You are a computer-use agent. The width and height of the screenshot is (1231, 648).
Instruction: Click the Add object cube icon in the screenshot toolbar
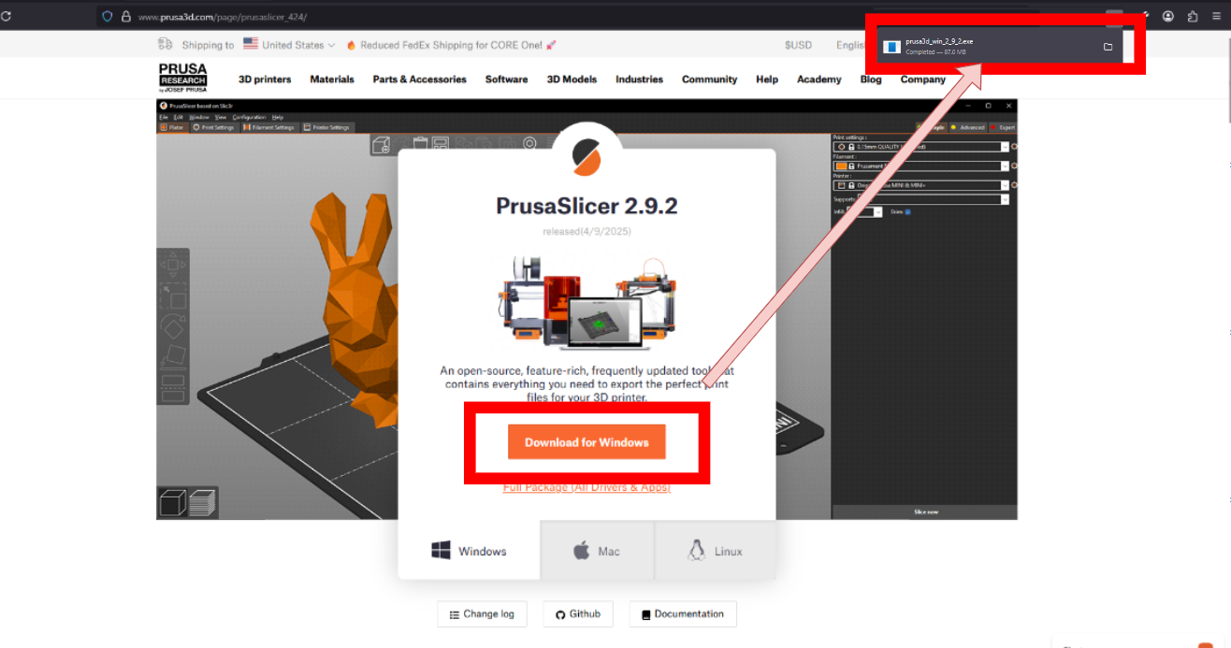tap(381, 144)
